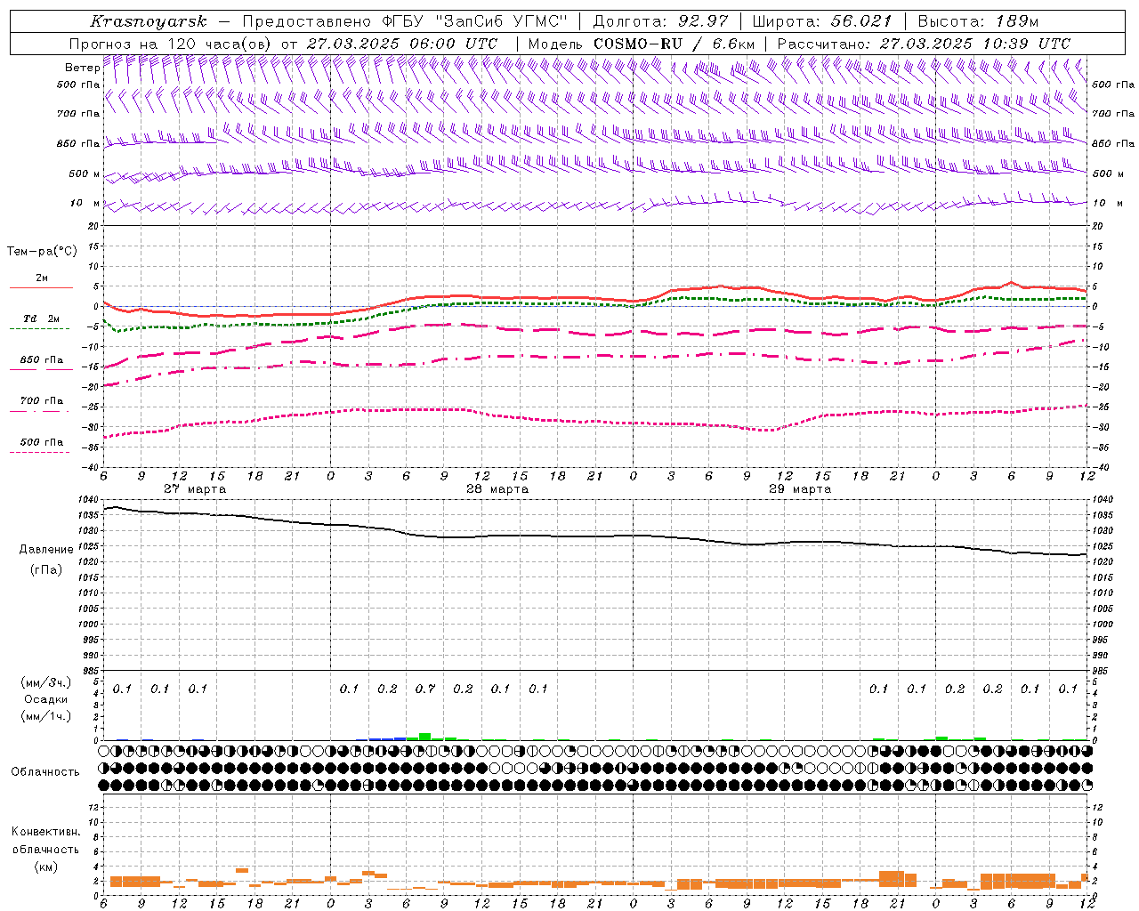Select the 28 марта date label
The height and width of the screenshot is (911, 1139).
point(497,489)
